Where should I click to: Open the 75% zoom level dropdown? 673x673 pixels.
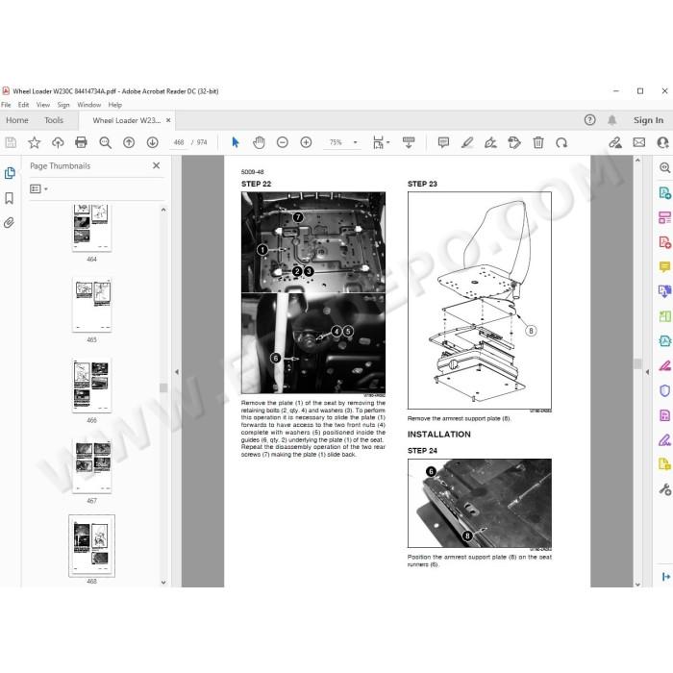[x=356, y=142]
